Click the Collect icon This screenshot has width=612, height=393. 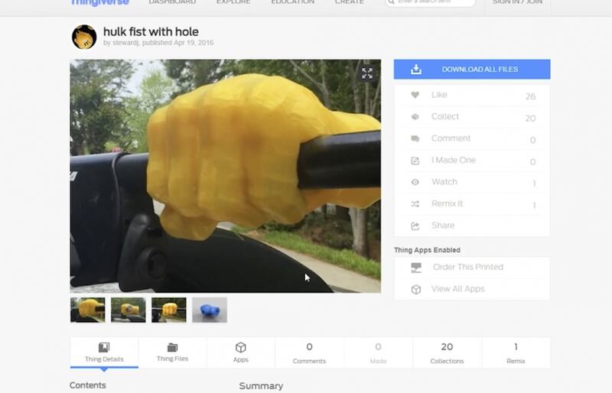coord(415,117)
